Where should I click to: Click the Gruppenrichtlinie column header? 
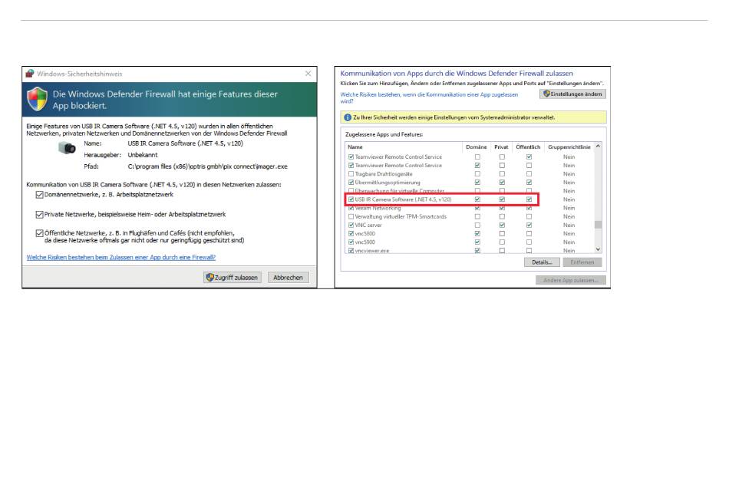click(569, 147)
